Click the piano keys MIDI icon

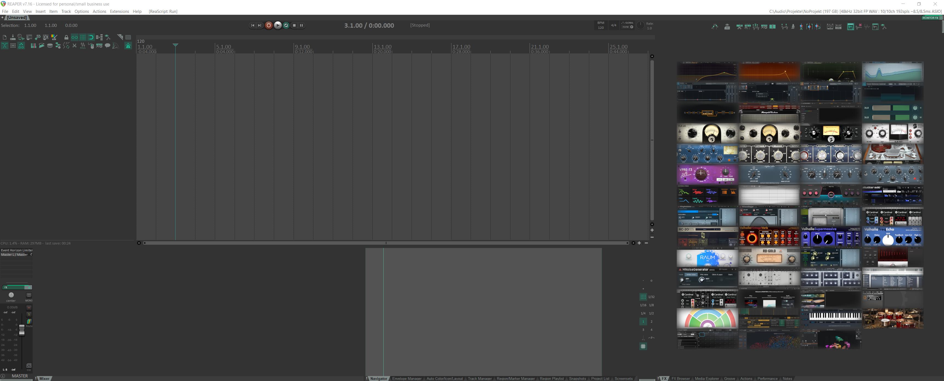[x=33, y=46]
